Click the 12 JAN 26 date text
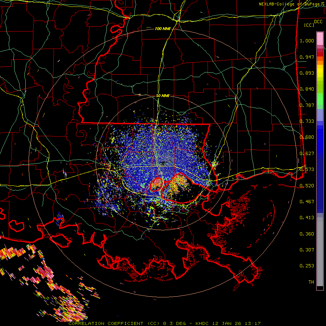Image resolution: width=326 pixels, height=326 pixels. 227,323
